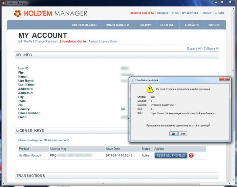Click the Active status cell
This screenshot has height=187, width=237.
point(145,155)
